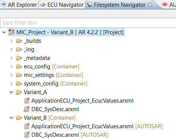Click the ECU Navigator tab icon
The image size is (176, 139).
43,5
